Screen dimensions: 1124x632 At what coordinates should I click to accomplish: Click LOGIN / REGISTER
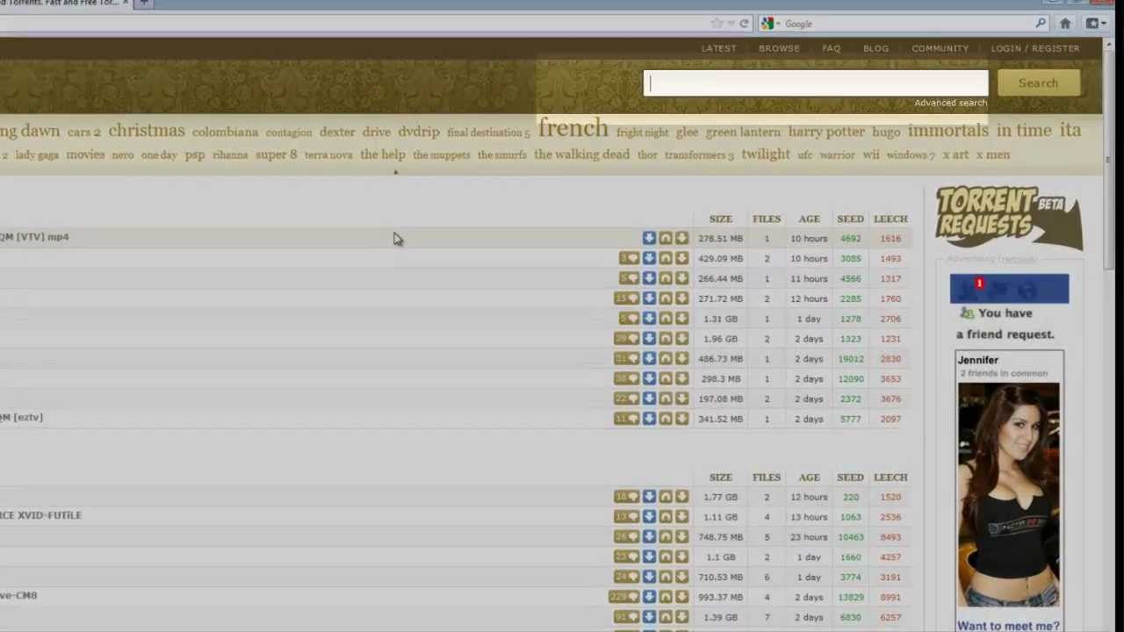click(1035, 48)
